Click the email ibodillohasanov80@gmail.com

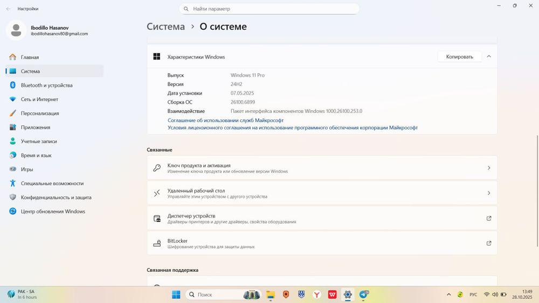[x=59, y=33]
